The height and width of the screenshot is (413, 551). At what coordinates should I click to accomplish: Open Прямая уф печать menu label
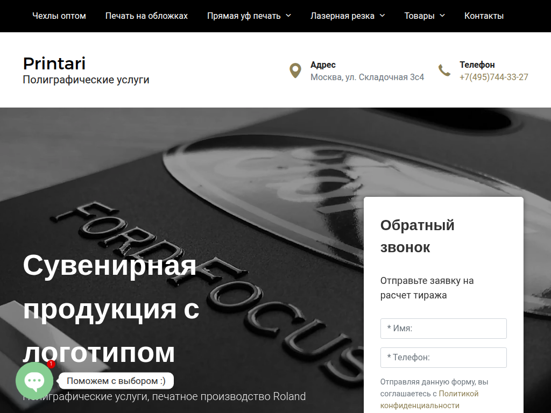click(x=244, y=16)
